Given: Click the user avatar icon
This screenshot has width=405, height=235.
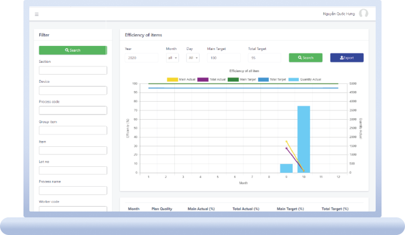Looking at the screenshot, I should coord(364,14).
